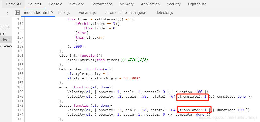
Task: Click 'complete: done' on line 170
Action: coord(231,96)
